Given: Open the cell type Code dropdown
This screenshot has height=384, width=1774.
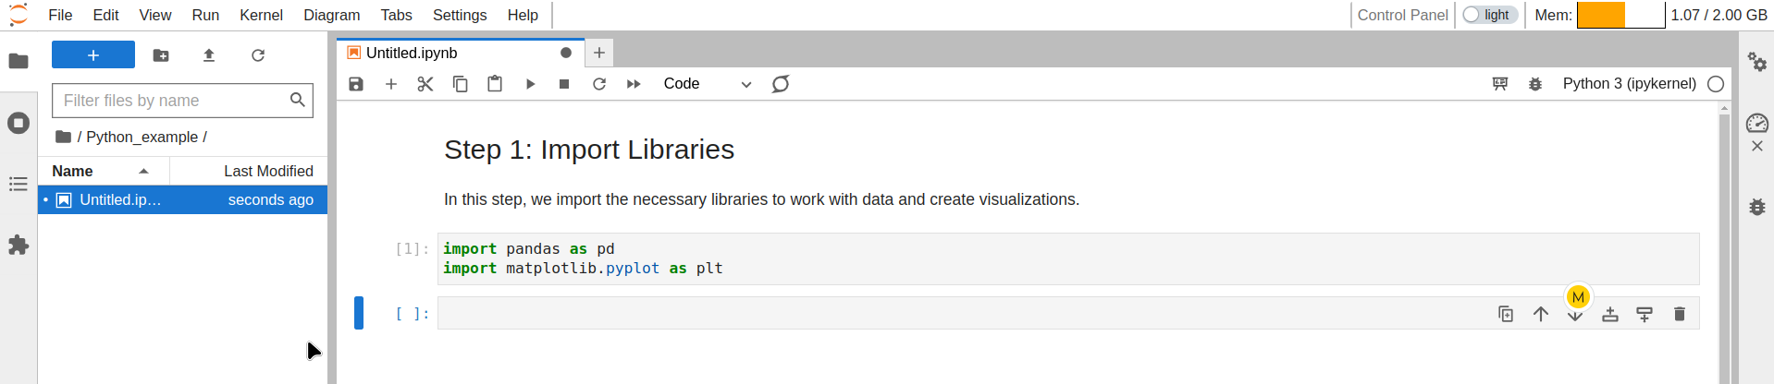Looking at the screenshot, I should click(x=708, y=84).
